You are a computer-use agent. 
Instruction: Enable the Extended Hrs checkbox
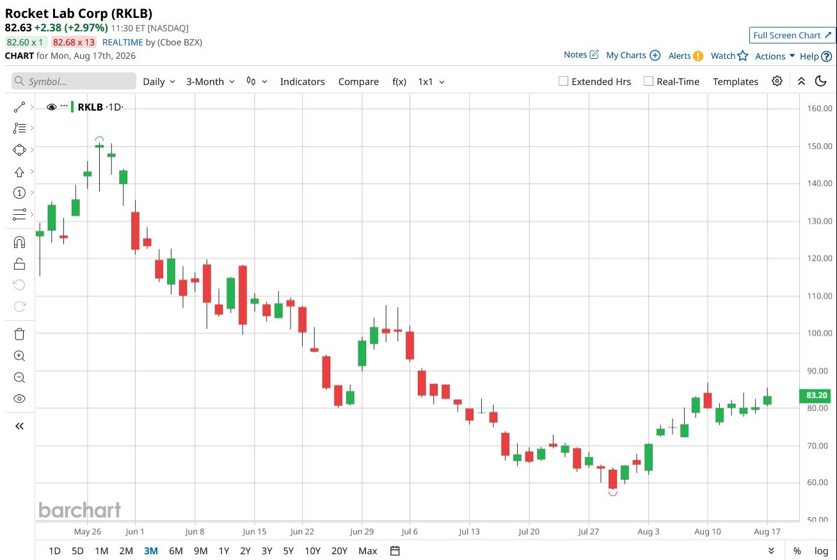pyautogui.click(x=563, y=81)
